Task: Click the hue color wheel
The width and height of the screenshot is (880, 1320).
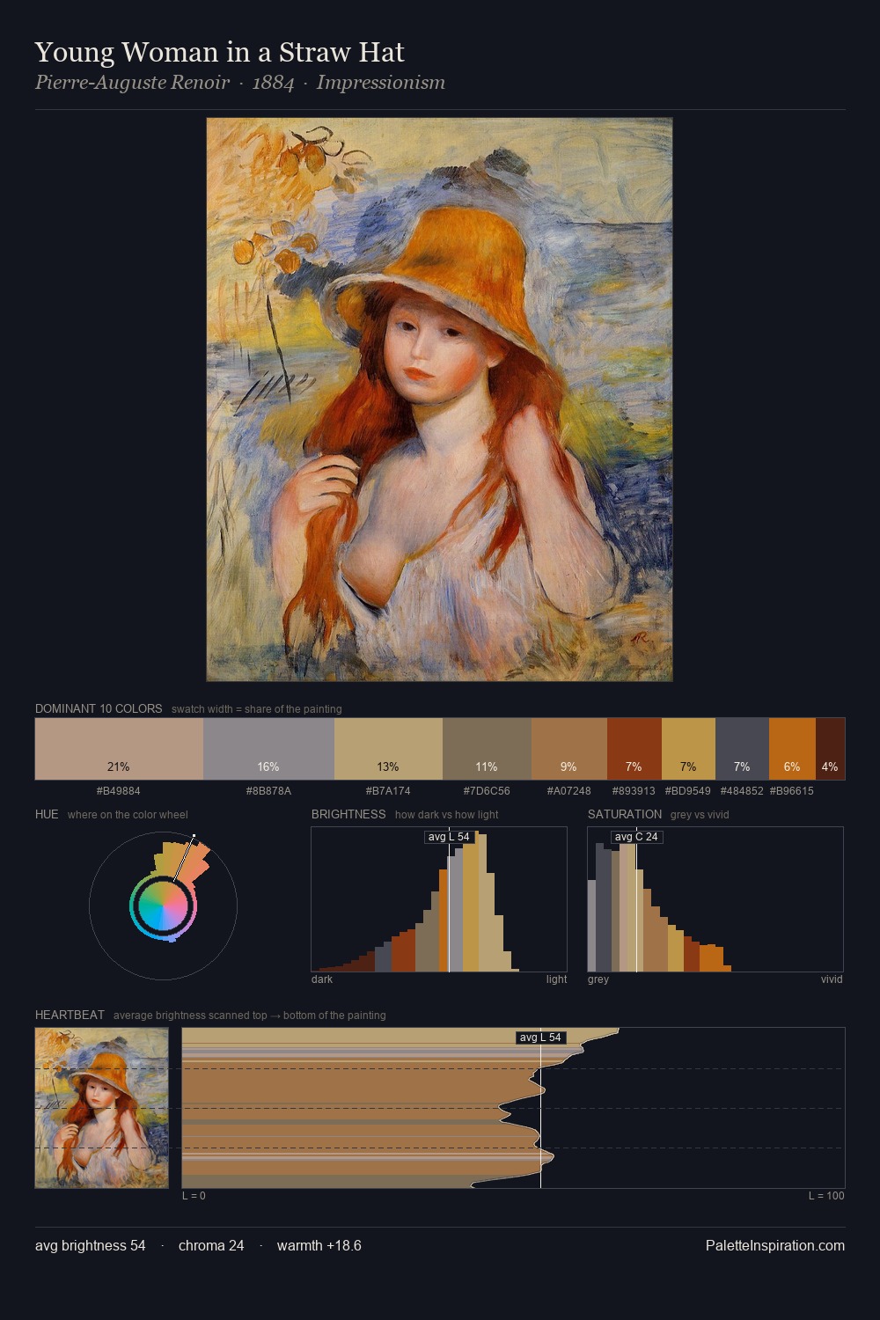Action: click(x=163, y=906)
